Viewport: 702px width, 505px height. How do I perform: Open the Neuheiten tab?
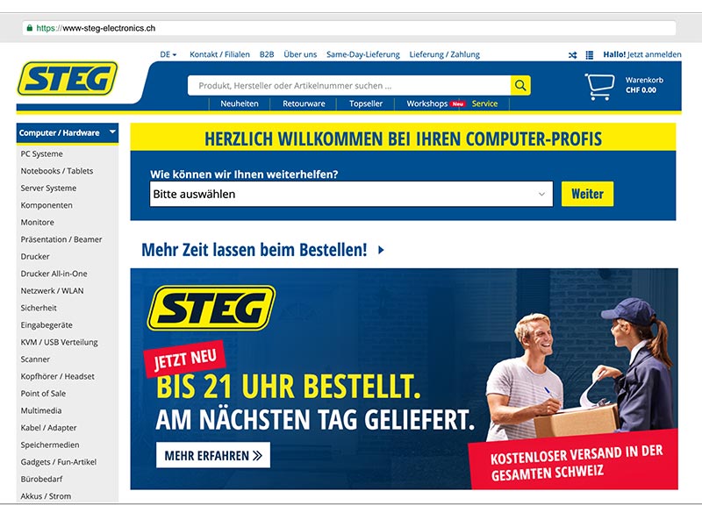pyautogui.click(x=240, y=103)
